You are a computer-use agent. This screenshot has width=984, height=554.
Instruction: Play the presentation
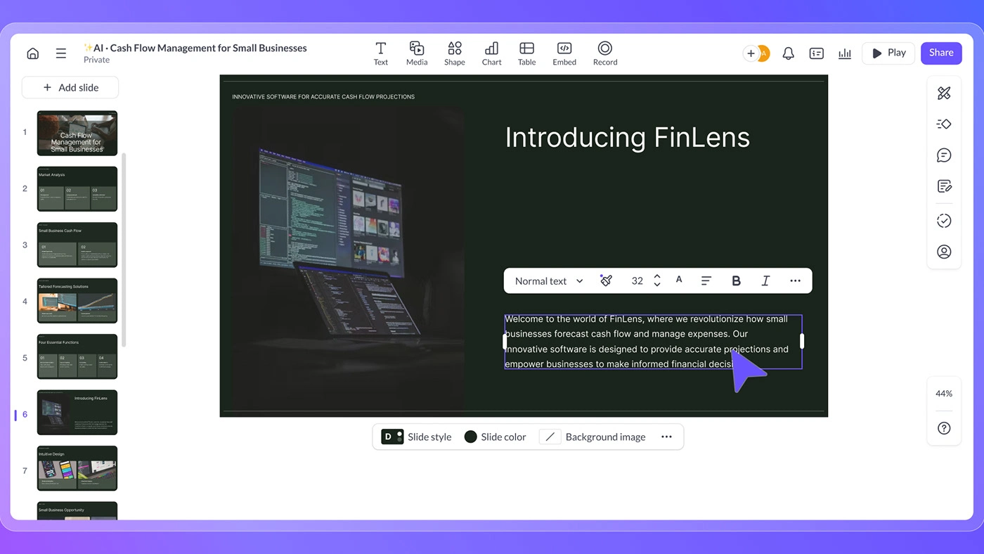pos(888,53)
